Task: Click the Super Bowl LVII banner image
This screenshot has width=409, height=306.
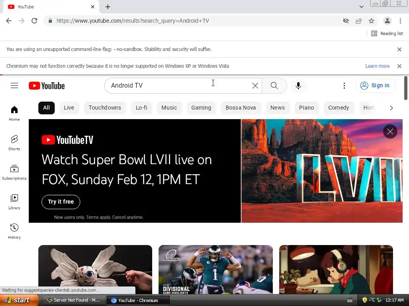Action: pos(322,171)
